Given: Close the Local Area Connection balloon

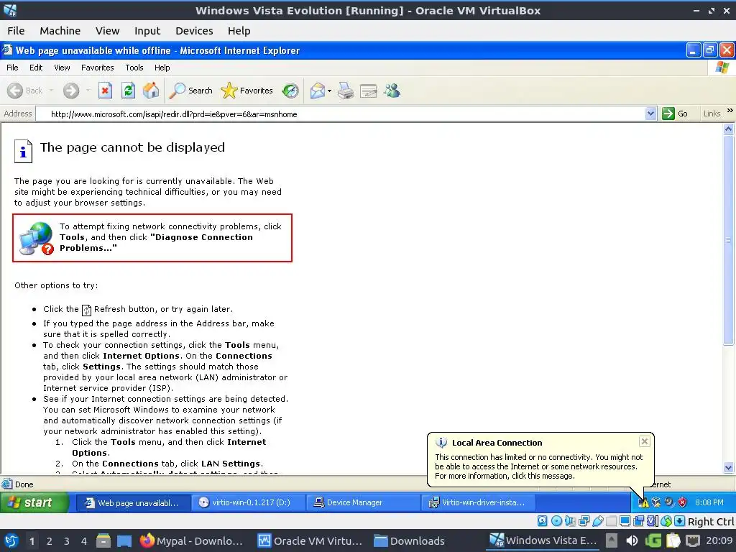Looking at the screenshot, I should coord(645,441).
